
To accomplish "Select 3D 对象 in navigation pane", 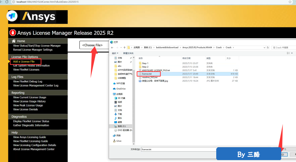I will tap(120, 98).
